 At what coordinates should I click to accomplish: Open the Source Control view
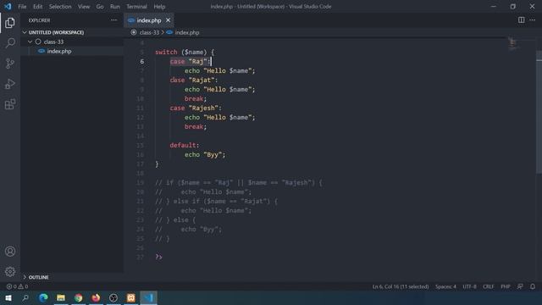(x=10, y=64)
